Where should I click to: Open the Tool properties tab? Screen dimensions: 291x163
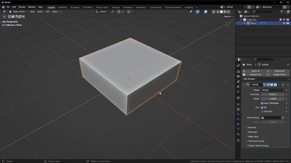238,65
